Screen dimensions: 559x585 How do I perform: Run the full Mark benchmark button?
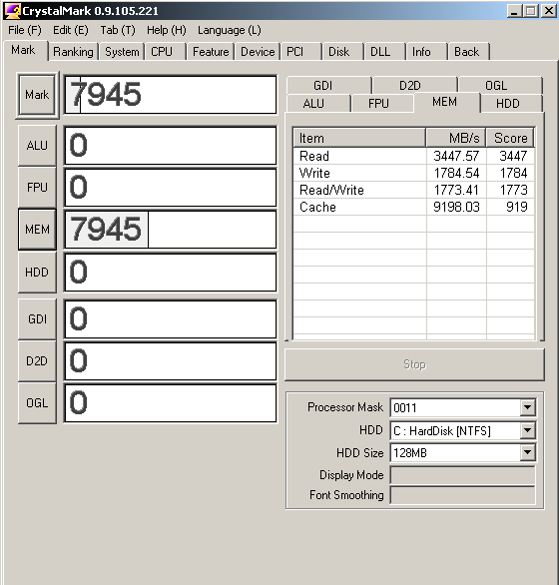(37, 95)
